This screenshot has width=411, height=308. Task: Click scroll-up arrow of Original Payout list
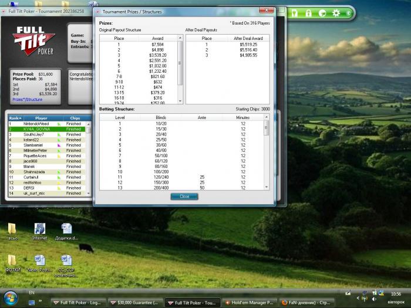[x=180, y=38]
